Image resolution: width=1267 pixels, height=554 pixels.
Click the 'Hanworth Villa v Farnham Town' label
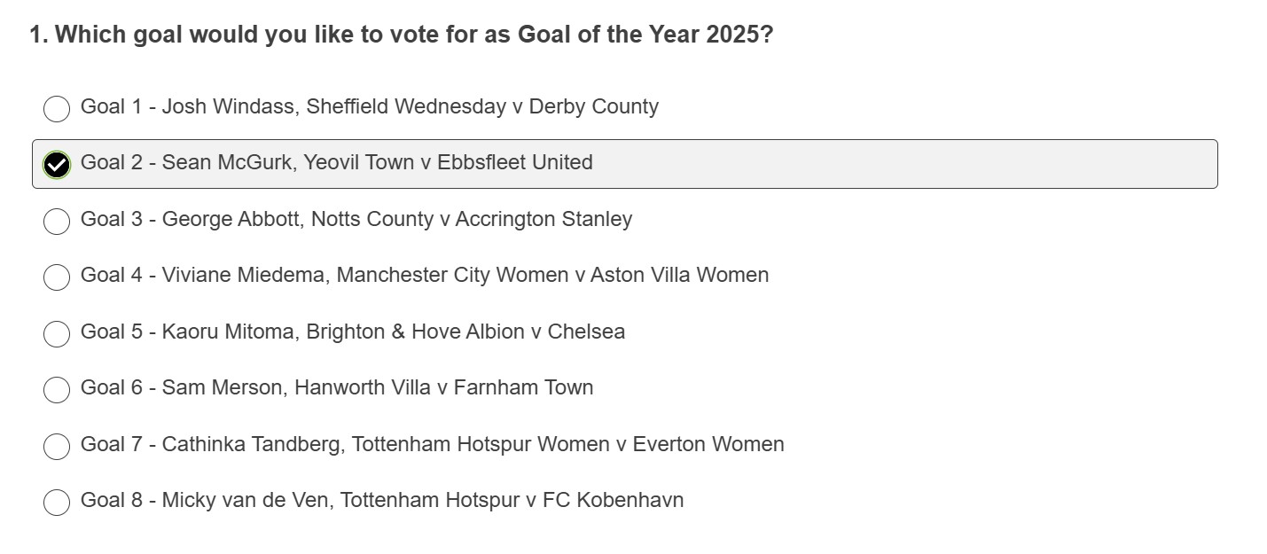pos(443,387)
